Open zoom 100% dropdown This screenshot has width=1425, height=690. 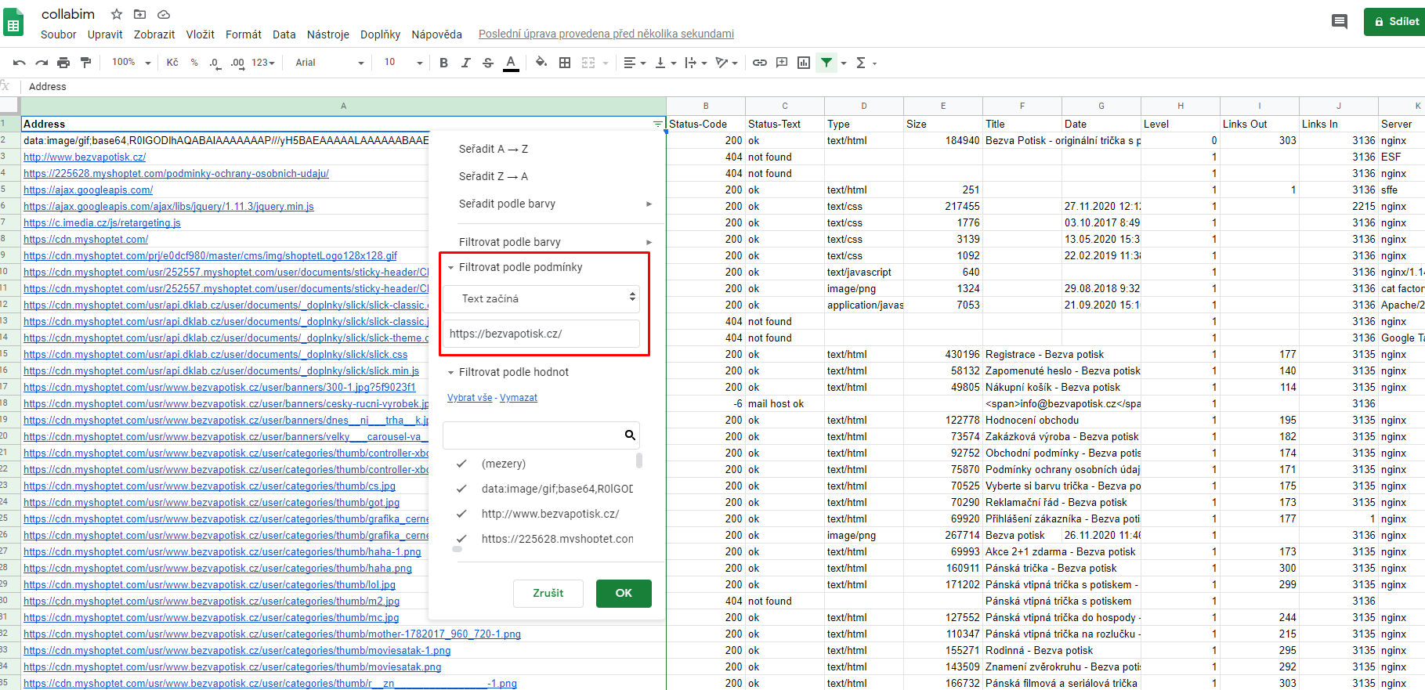click(x=131, y=63)
